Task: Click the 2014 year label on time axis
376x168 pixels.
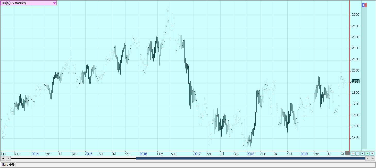Action: (35, 154)
